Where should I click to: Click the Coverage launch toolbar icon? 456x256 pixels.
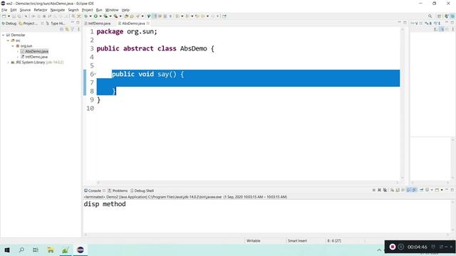pos(105,16)
